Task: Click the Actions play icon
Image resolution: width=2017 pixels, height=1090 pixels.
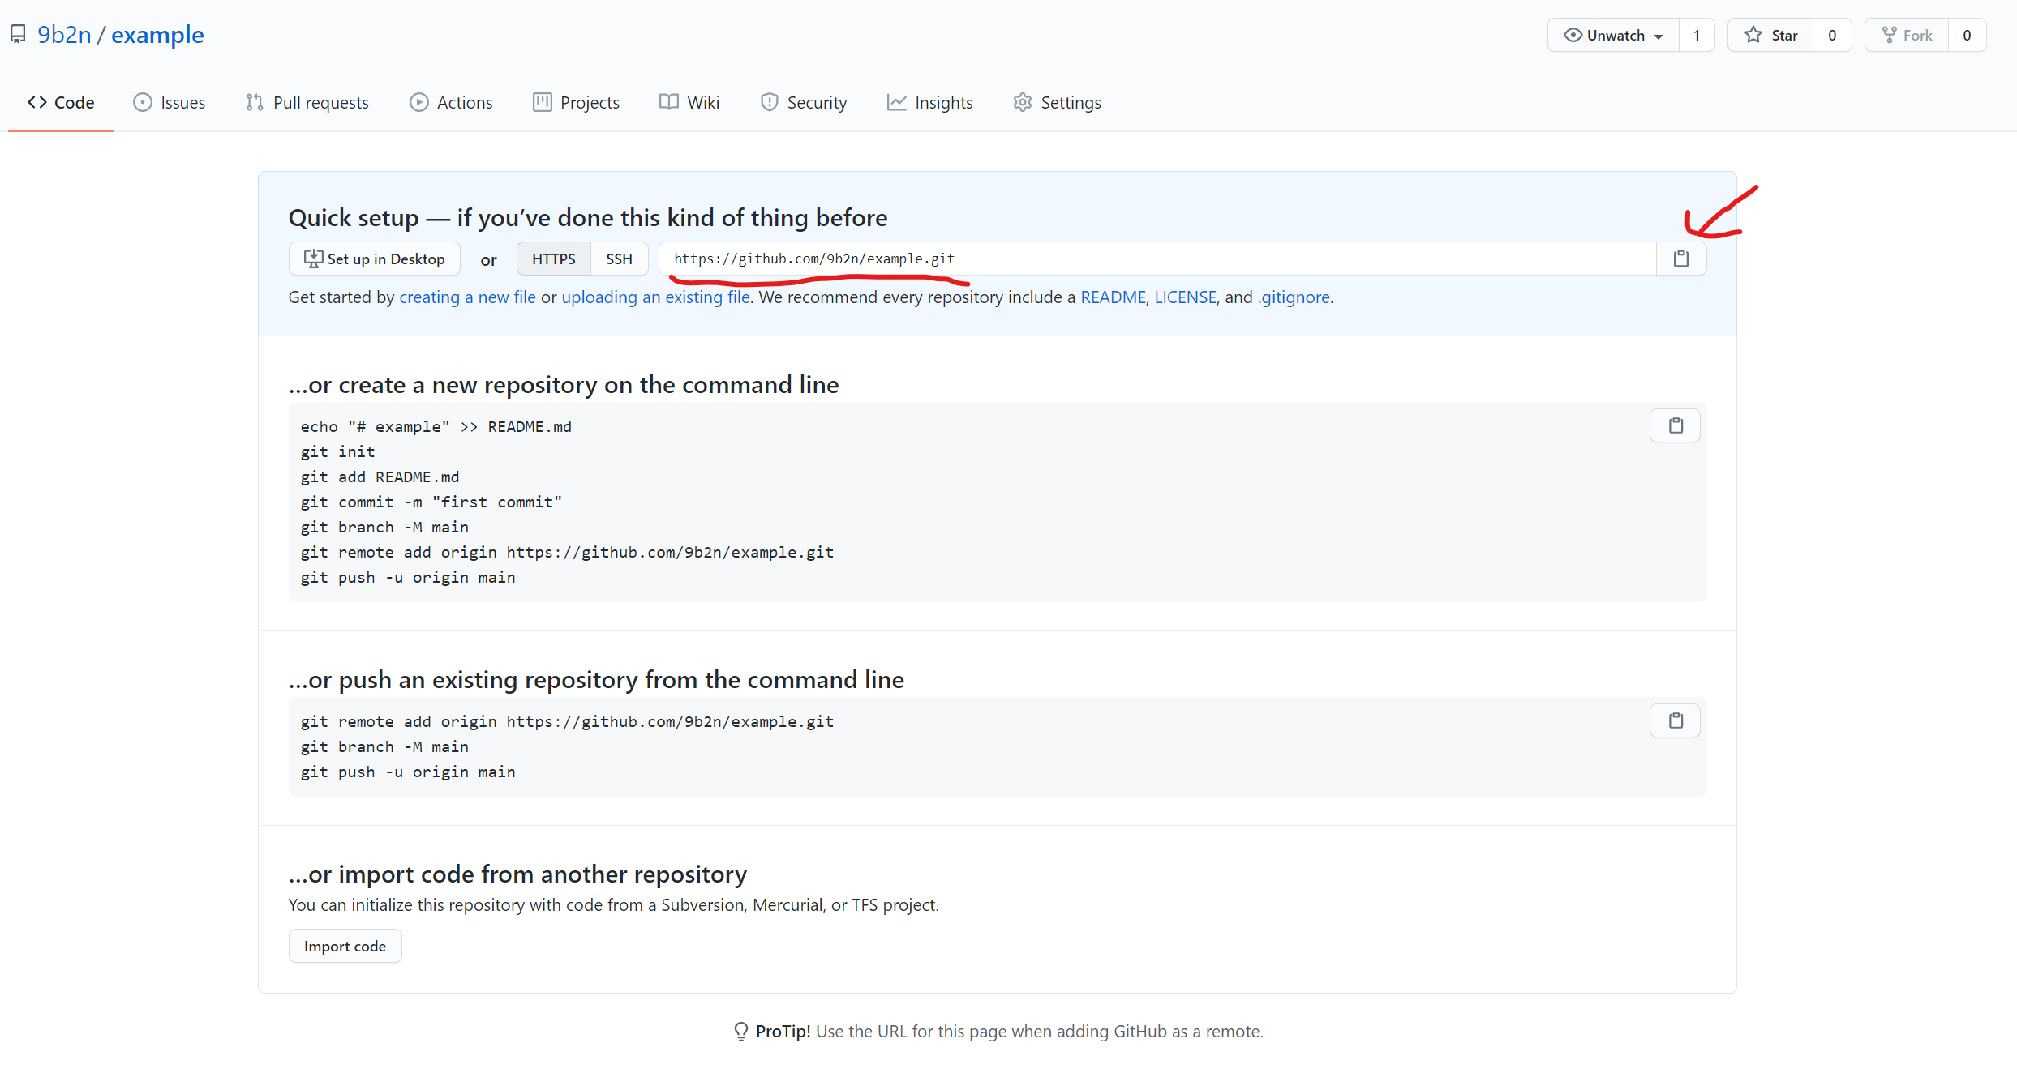Action: [419, 102]
